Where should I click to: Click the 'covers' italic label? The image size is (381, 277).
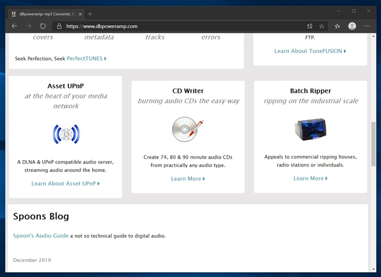[x=43, y=37]
